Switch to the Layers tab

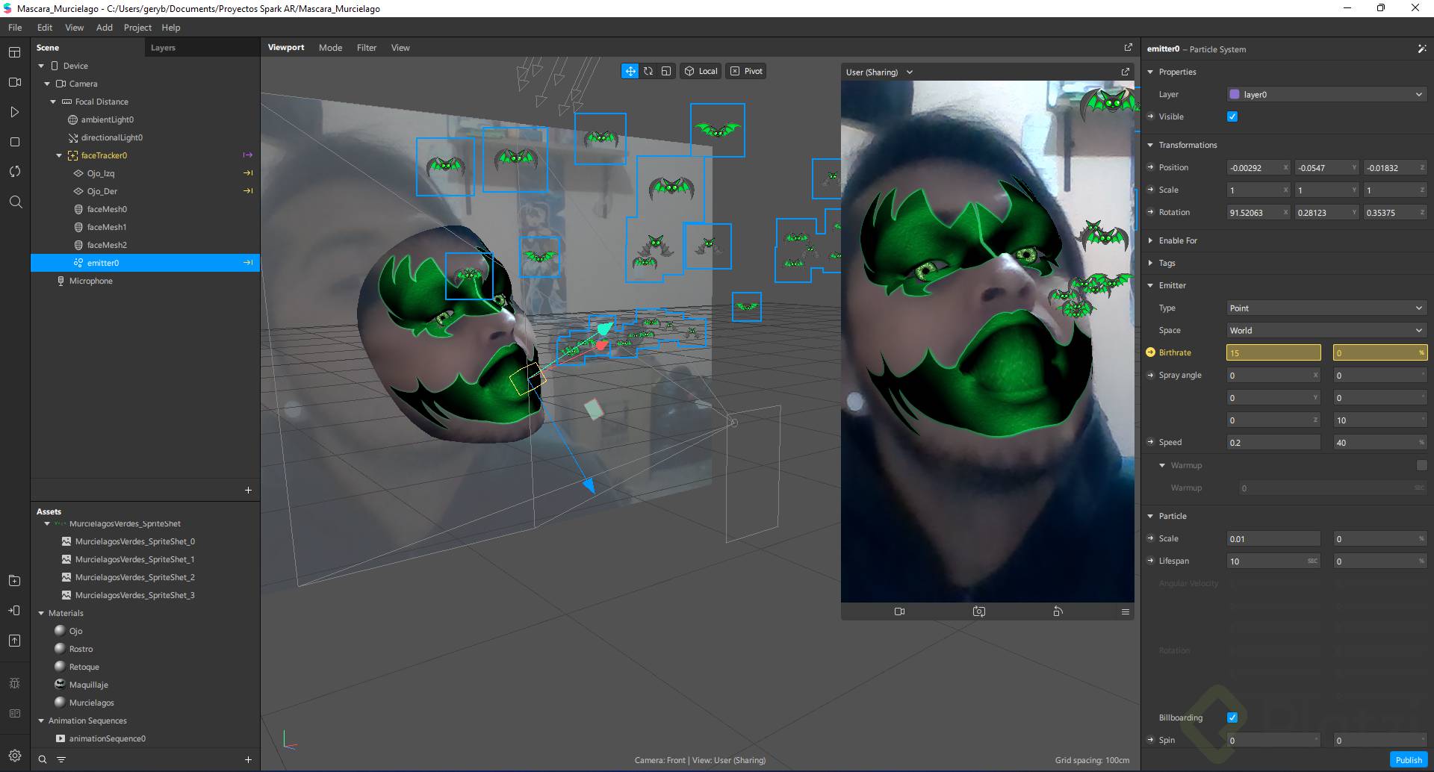pyautogui.click(x=163, y=48)
